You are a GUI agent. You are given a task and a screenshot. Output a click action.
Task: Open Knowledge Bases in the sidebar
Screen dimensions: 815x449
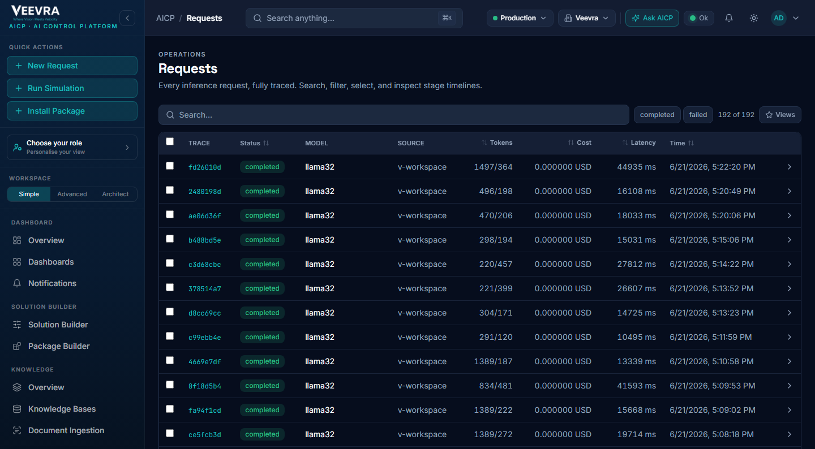click(x=72, y=409)
